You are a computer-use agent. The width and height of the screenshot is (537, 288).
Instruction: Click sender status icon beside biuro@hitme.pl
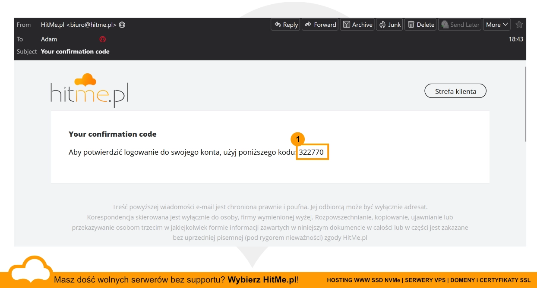click(122, 25)
